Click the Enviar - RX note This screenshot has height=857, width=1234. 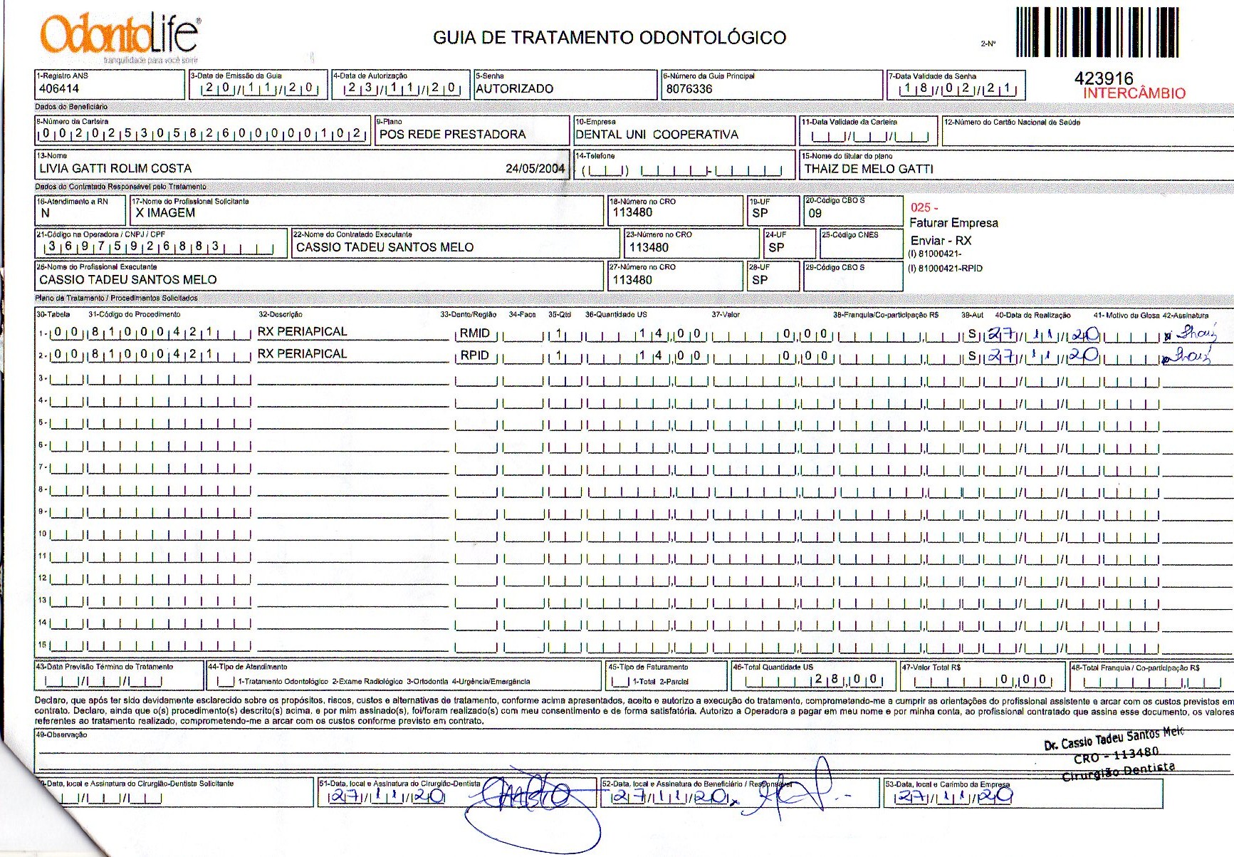[941, 241]
